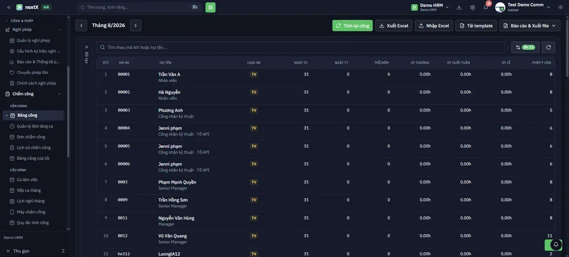Viewport: 569px width, 257px height.
Task: Open Ca làm việc configuration
Action: click(x=27, y=180)
